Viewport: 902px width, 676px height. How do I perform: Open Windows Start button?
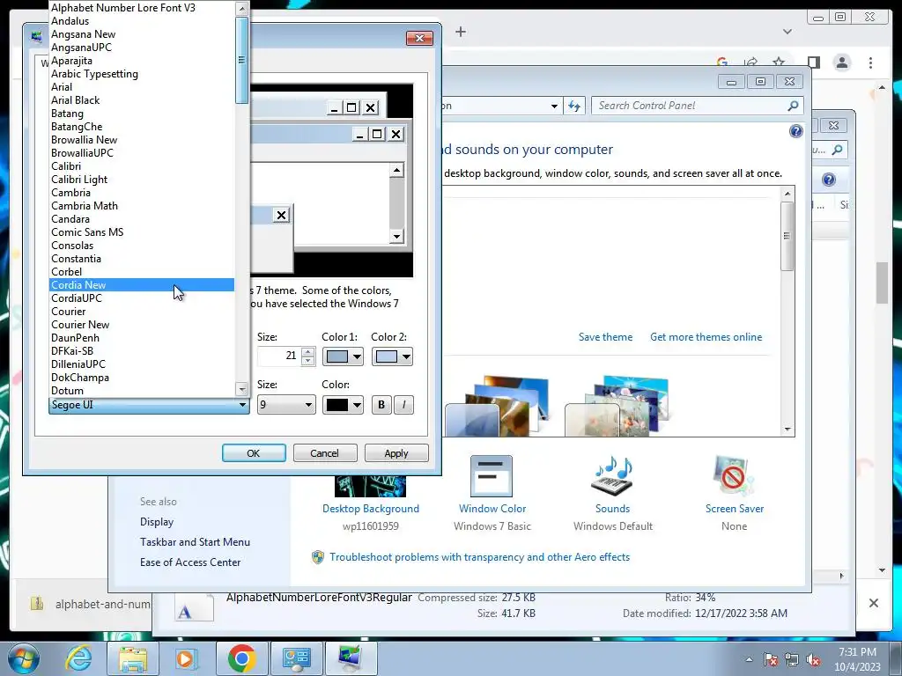(x=24, y=658)
